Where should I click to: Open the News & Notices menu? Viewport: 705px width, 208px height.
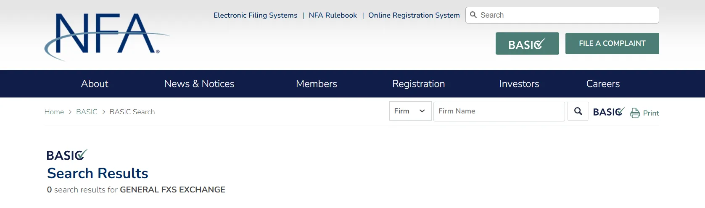click(x=199, y=84)
